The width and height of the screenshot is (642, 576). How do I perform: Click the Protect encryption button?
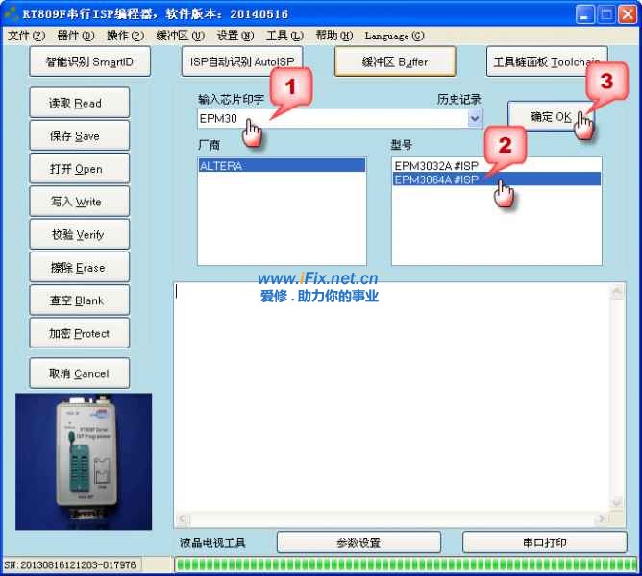pos(79,334)
